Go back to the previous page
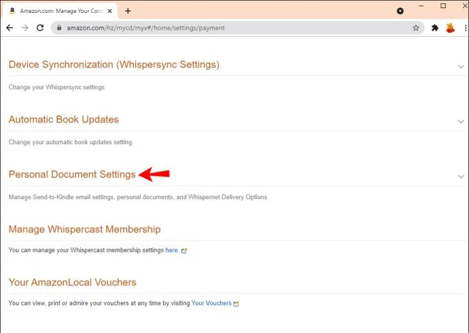Screen dimensions: 469x333 pyautogui.click(x=10, y=28)
